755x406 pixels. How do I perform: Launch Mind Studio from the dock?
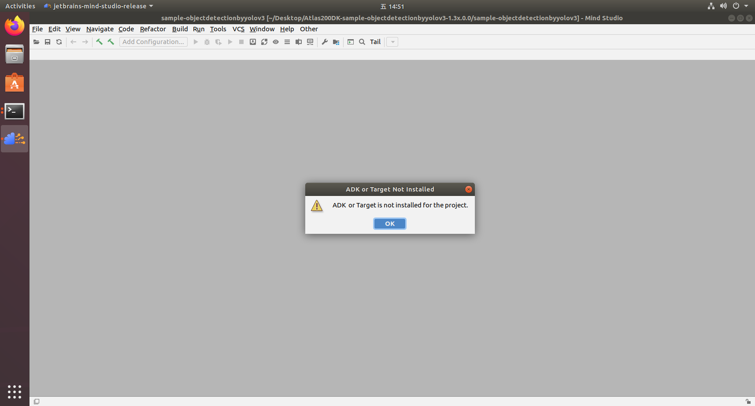pyautogui.click(x=15, y=139)
